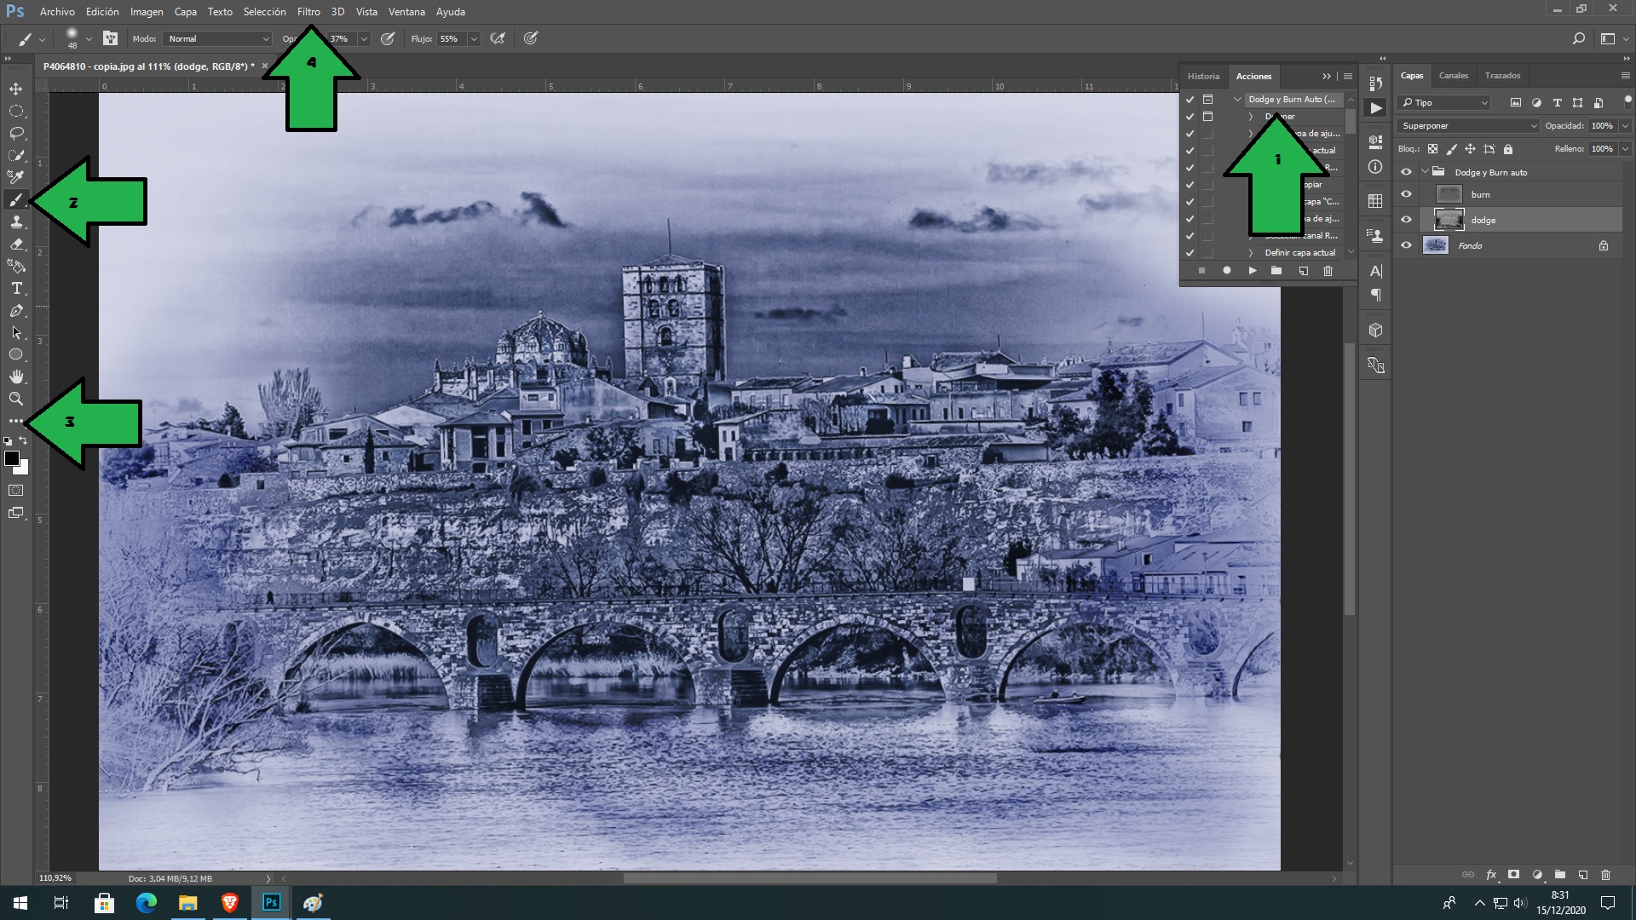Viewport: 1636px width, 920px height.
Task: Select the Move tool
Action: pyautogui.click(x=16, y=89)
